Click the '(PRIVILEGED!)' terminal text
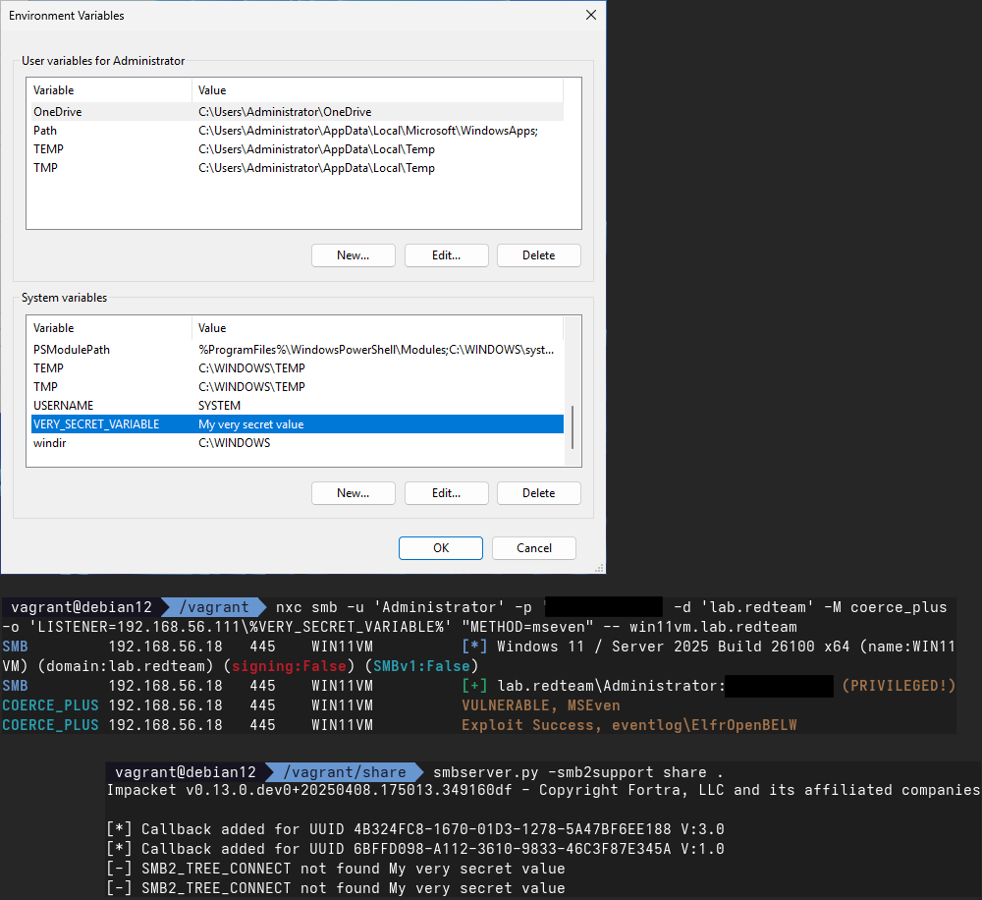The height and width of the screenshot is (900, 982). [x=899, y=686]
